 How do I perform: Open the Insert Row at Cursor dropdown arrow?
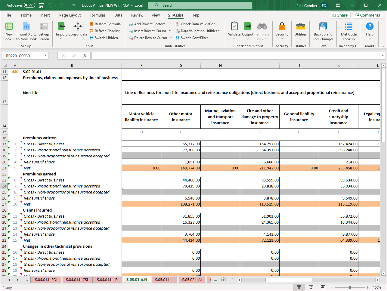170,31
